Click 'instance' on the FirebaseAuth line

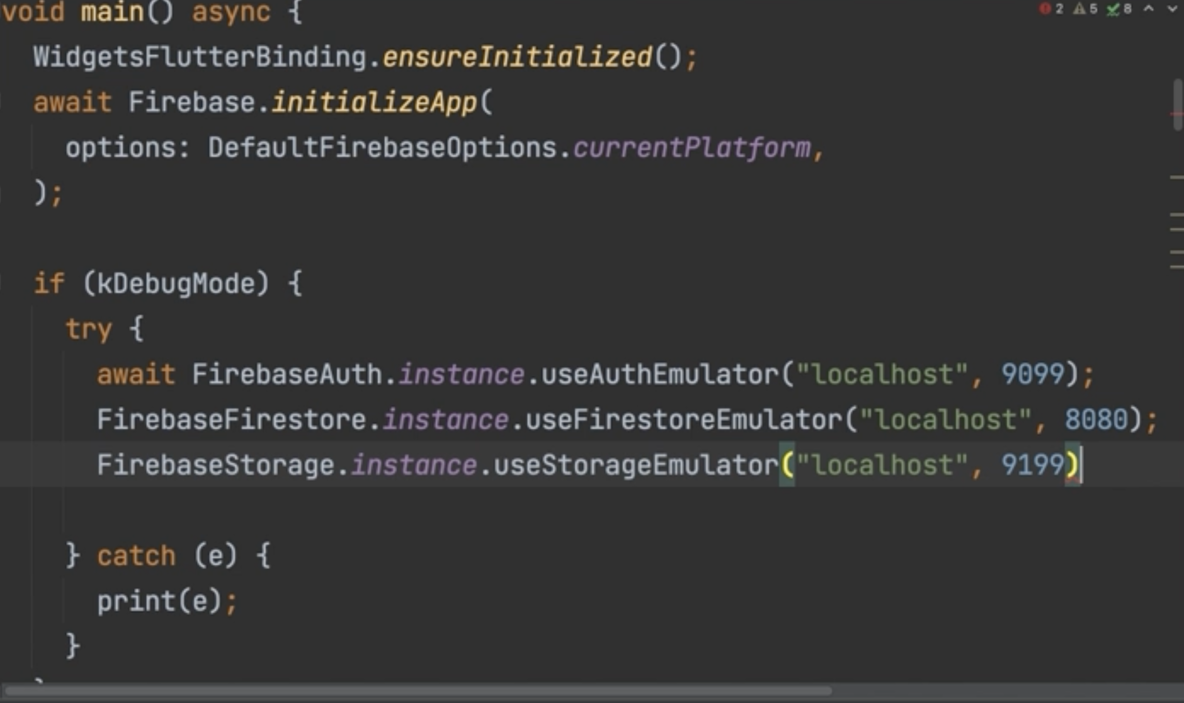pyautogui.click(x=461, y=375)
